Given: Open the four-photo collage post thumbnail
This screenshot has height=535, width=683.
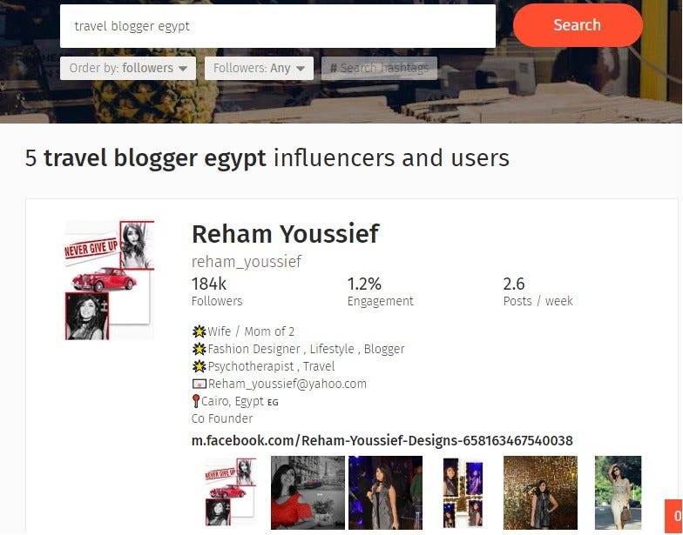Looking at the screenshot, I should (463, 492).
